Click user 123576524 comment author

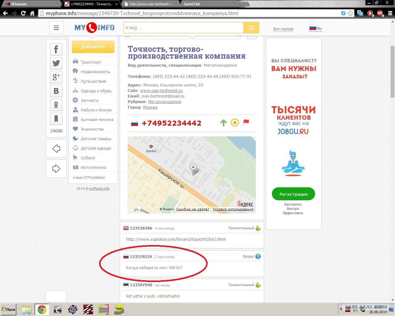pyautogui.click(x=141, y=256)
